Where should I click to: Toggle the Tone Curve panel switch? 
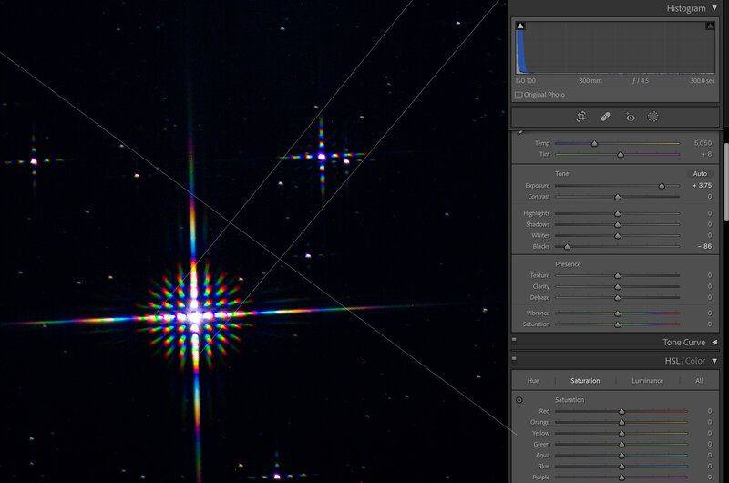tap(514, 342)
